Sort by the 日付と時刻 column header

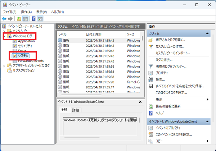click(104, 35)
